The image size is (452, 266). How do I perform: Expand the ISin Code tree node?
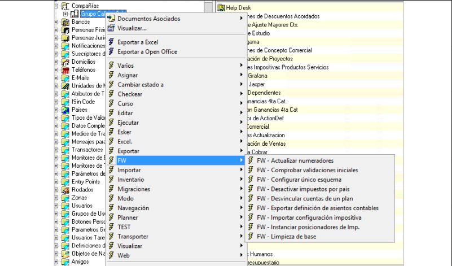[x=56, y=102]
